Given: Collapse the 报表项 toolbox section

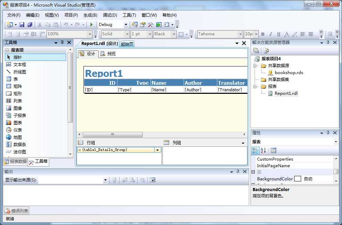Looking at the screenshot, I should [7, 50].
